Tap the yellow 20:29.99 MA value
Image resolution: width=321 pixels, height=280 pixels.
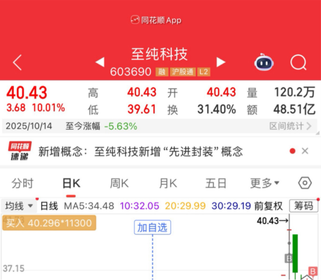point(185,206)
